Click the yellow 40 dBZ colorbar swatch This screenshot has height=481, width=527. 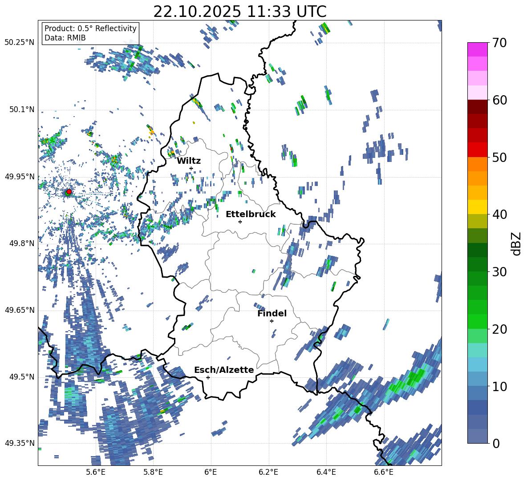[x=477, y=207]
